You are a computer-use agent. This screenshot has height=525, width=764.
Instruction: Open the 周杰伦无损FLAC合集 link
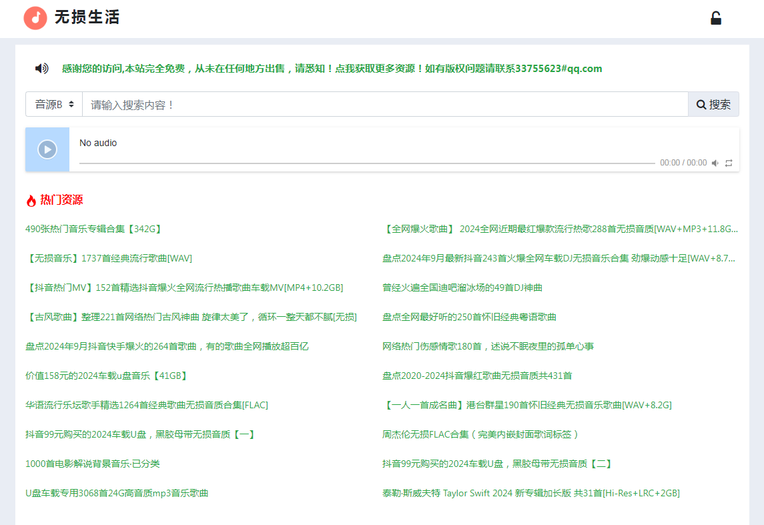[478, 434]
